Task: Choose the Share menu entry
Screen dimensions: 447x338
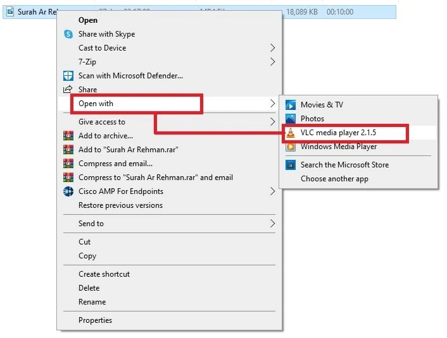Action: coord(169,89)
